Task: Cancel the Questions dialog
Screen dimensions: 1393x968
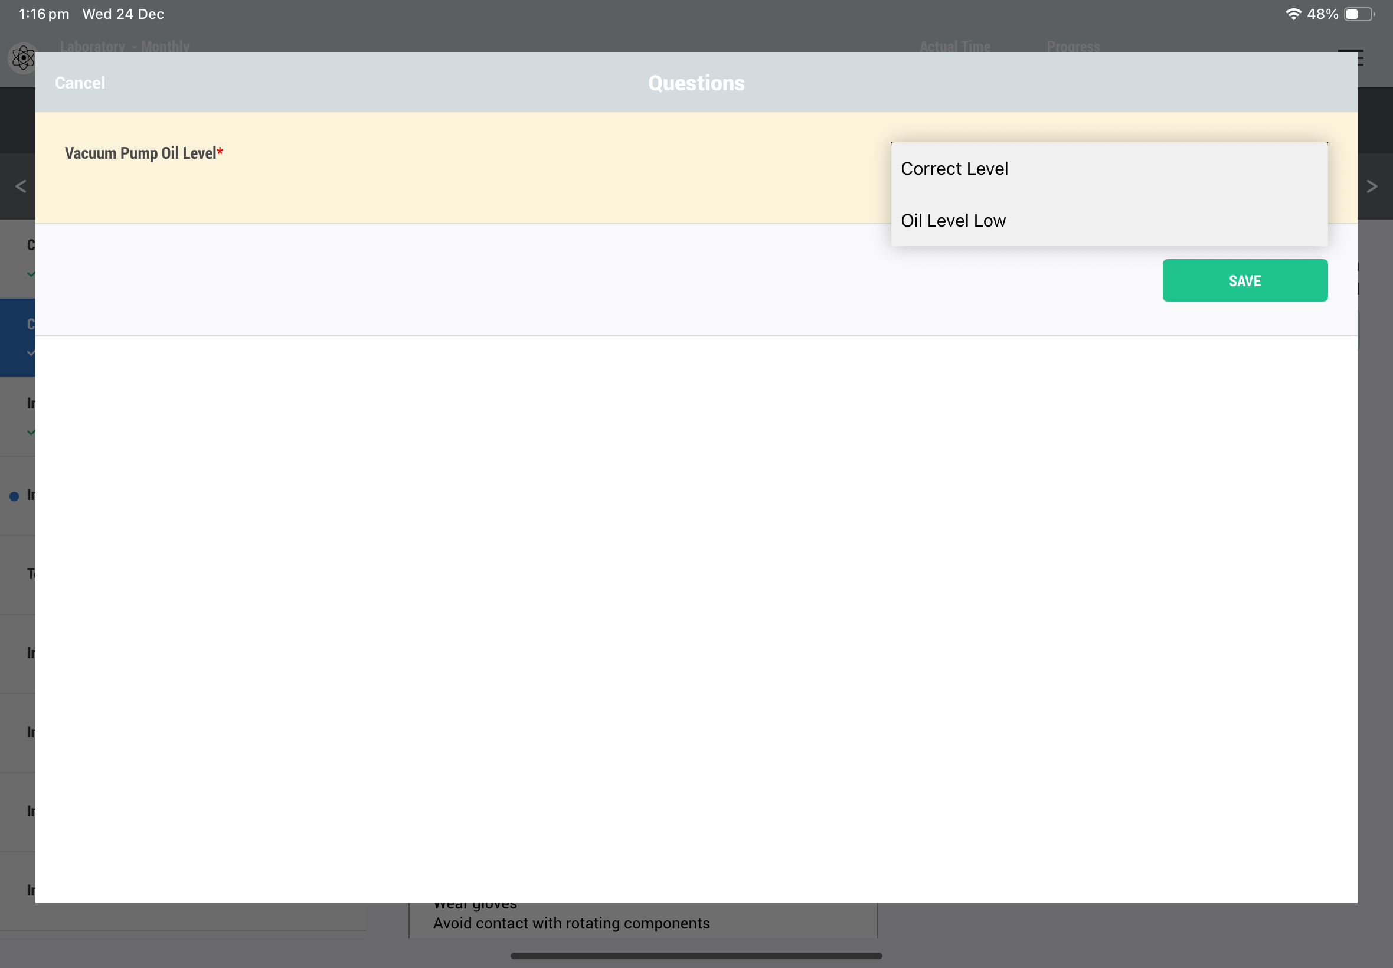Action: pos(80,83)
